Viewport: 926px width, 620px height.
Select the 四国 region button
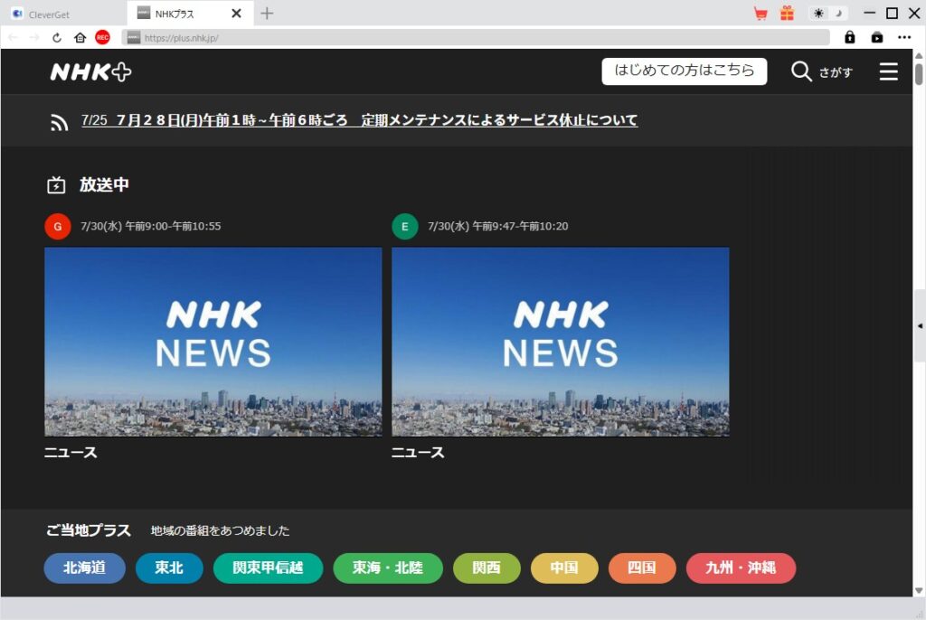(x=642, y=568)
